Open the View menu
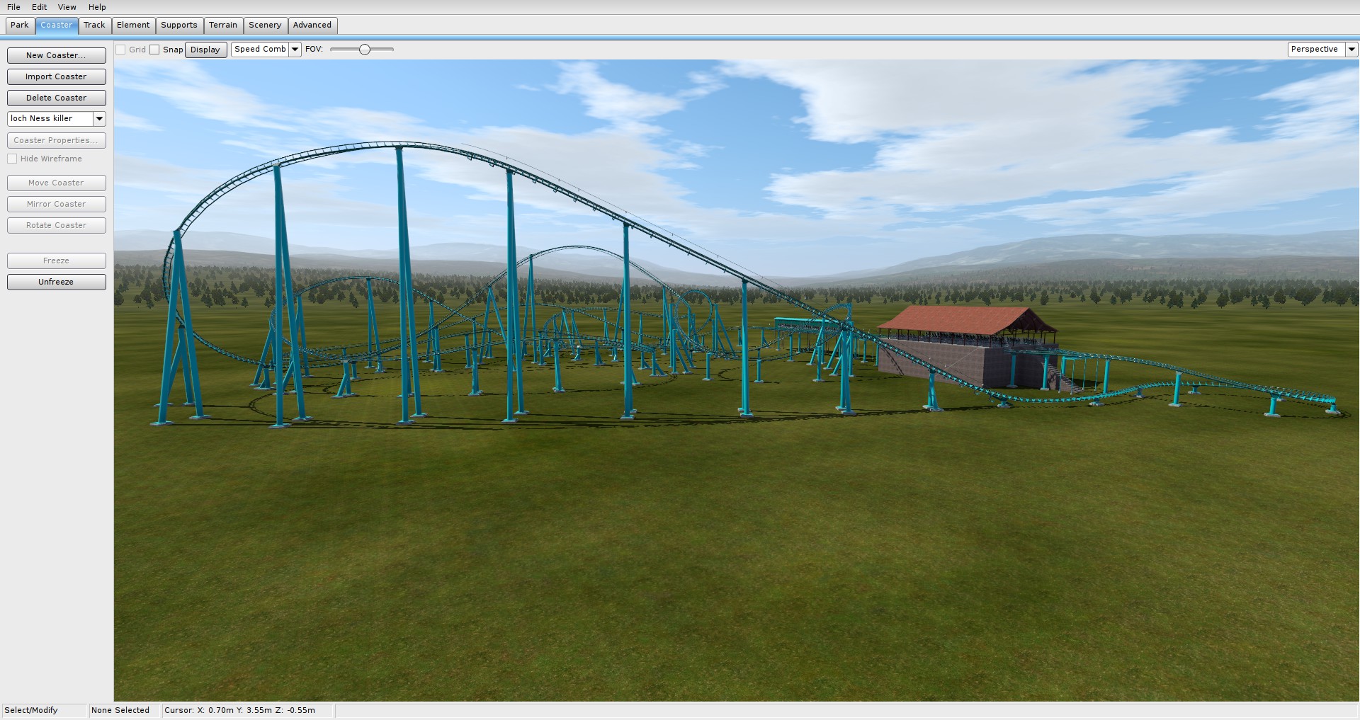 pyautogui.click(x=67, y=7)
